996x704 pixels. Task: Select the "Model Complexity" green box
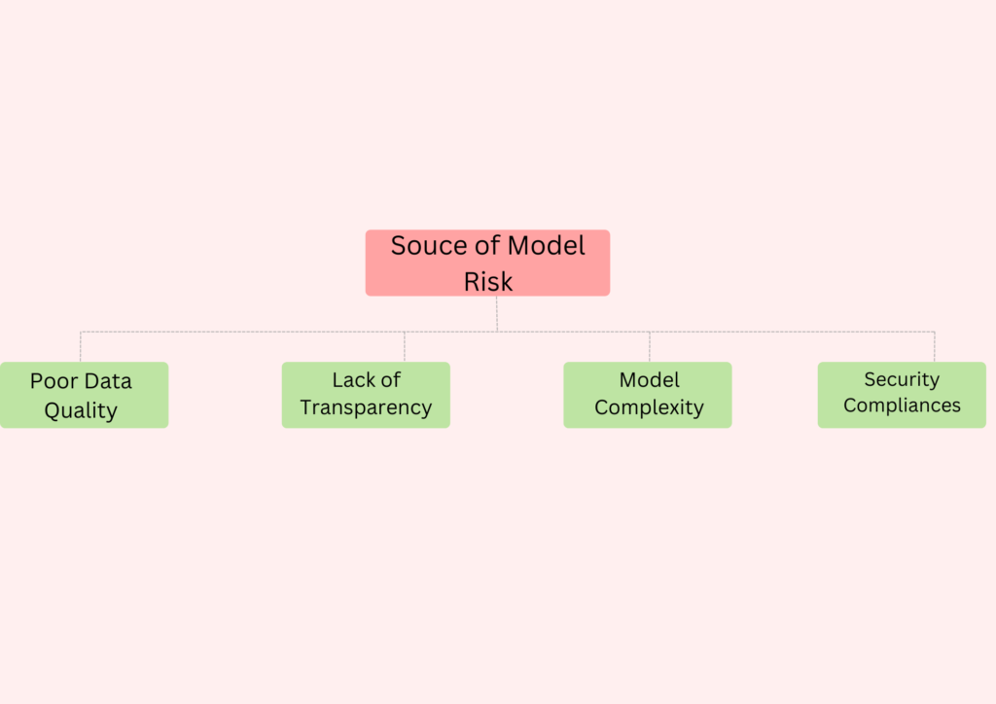click(647, 395)
